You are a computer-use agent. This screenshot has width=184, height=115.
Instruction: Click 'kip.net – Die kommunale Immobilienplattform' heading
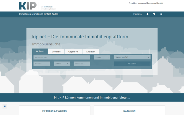tap(80, 37)
